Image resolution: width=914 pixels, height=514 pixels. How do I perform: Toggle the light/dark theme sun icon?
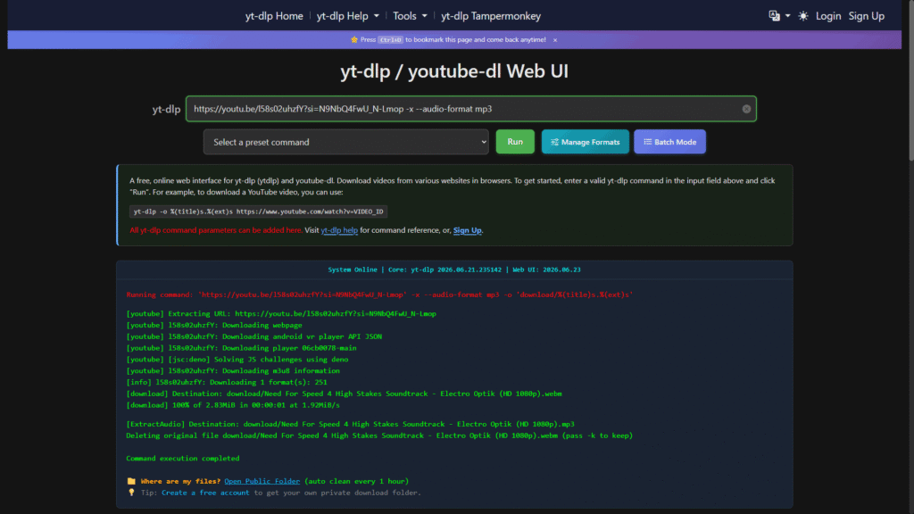(803, 16)
